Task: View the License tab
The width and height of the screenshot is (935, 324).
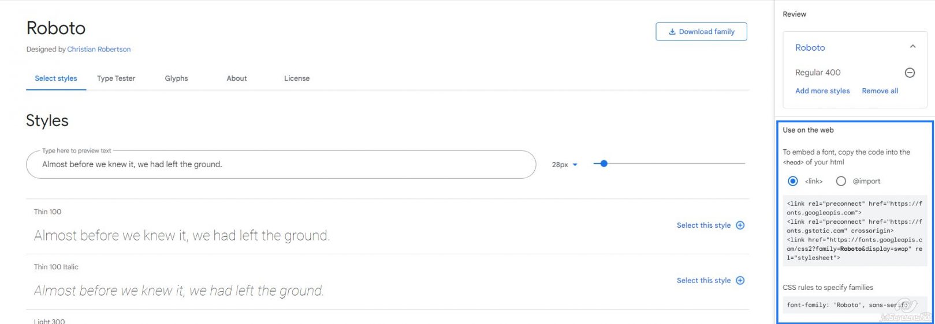Action: pyautogui.click(x=297, y=78)
